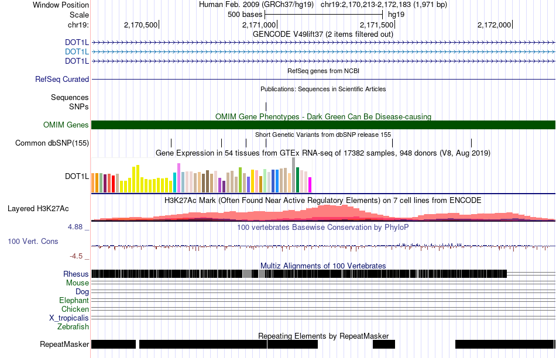Click the 4.88 upper PhyloP scale value

(75, 227)
